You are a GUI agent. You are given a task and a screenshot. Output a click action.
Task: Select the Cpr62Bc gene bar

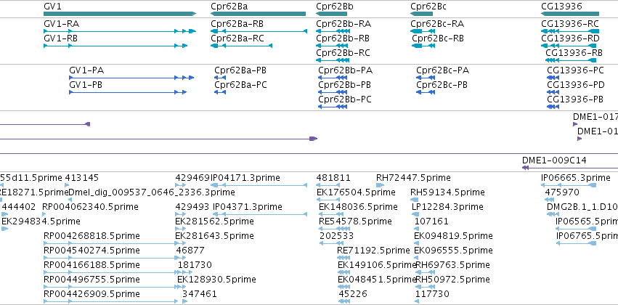click(421, 14)
